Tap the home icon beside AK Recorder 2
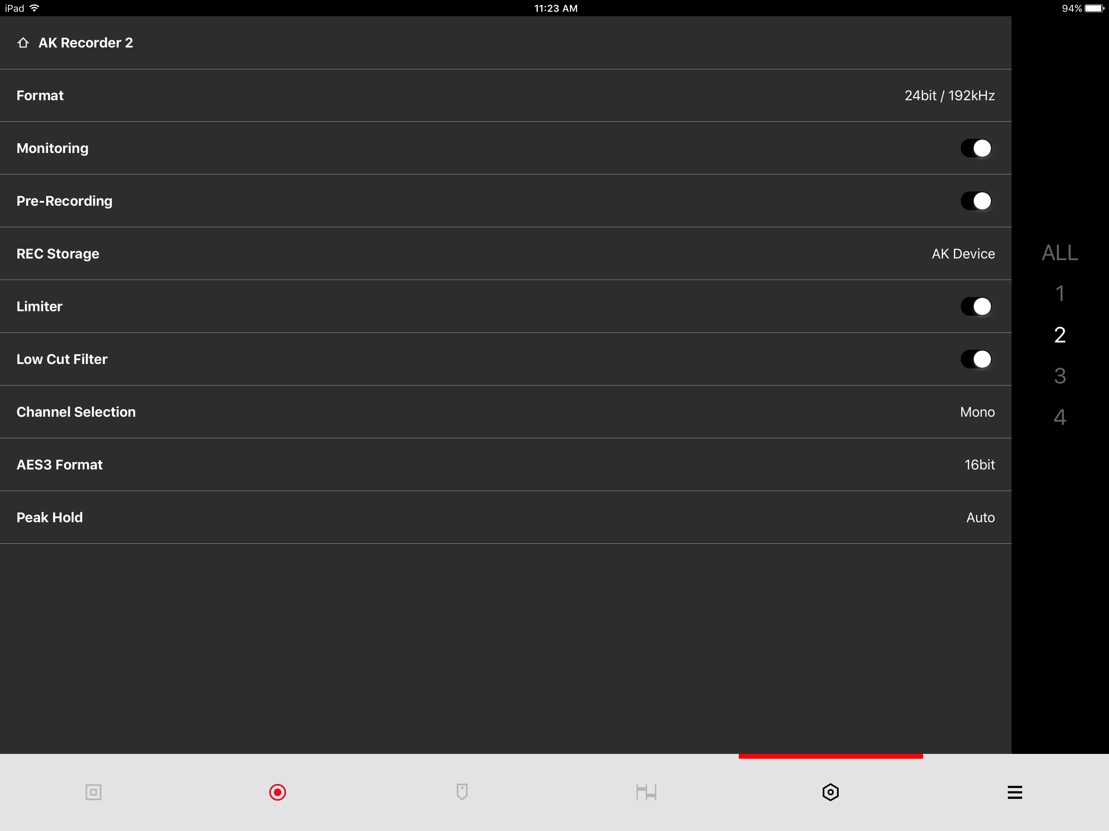This screenshot has width=1109, height=831. [23, 43]
